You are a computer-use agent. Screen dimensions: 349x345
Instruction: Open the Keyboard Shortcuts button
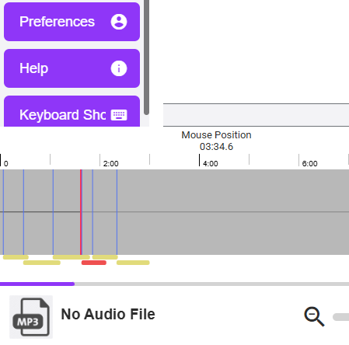(x=72, y=111)
